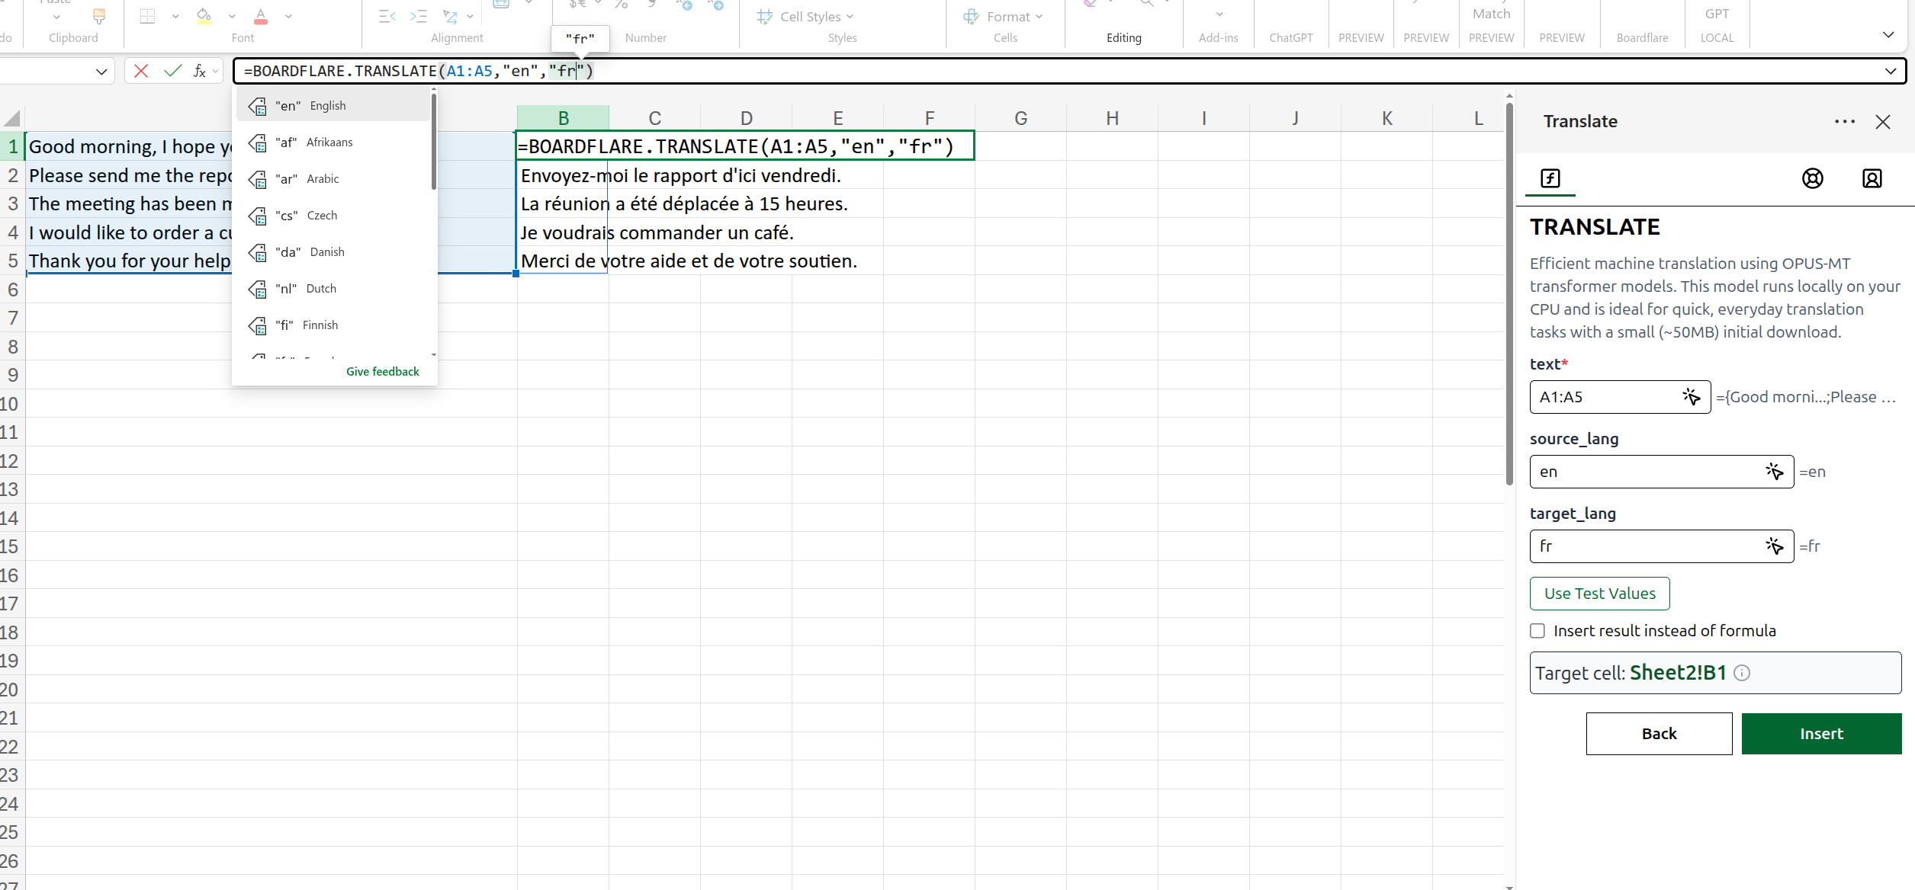Apply the red Font Color A
This screenshot has height=890, width=1915.
coord(261,15)
